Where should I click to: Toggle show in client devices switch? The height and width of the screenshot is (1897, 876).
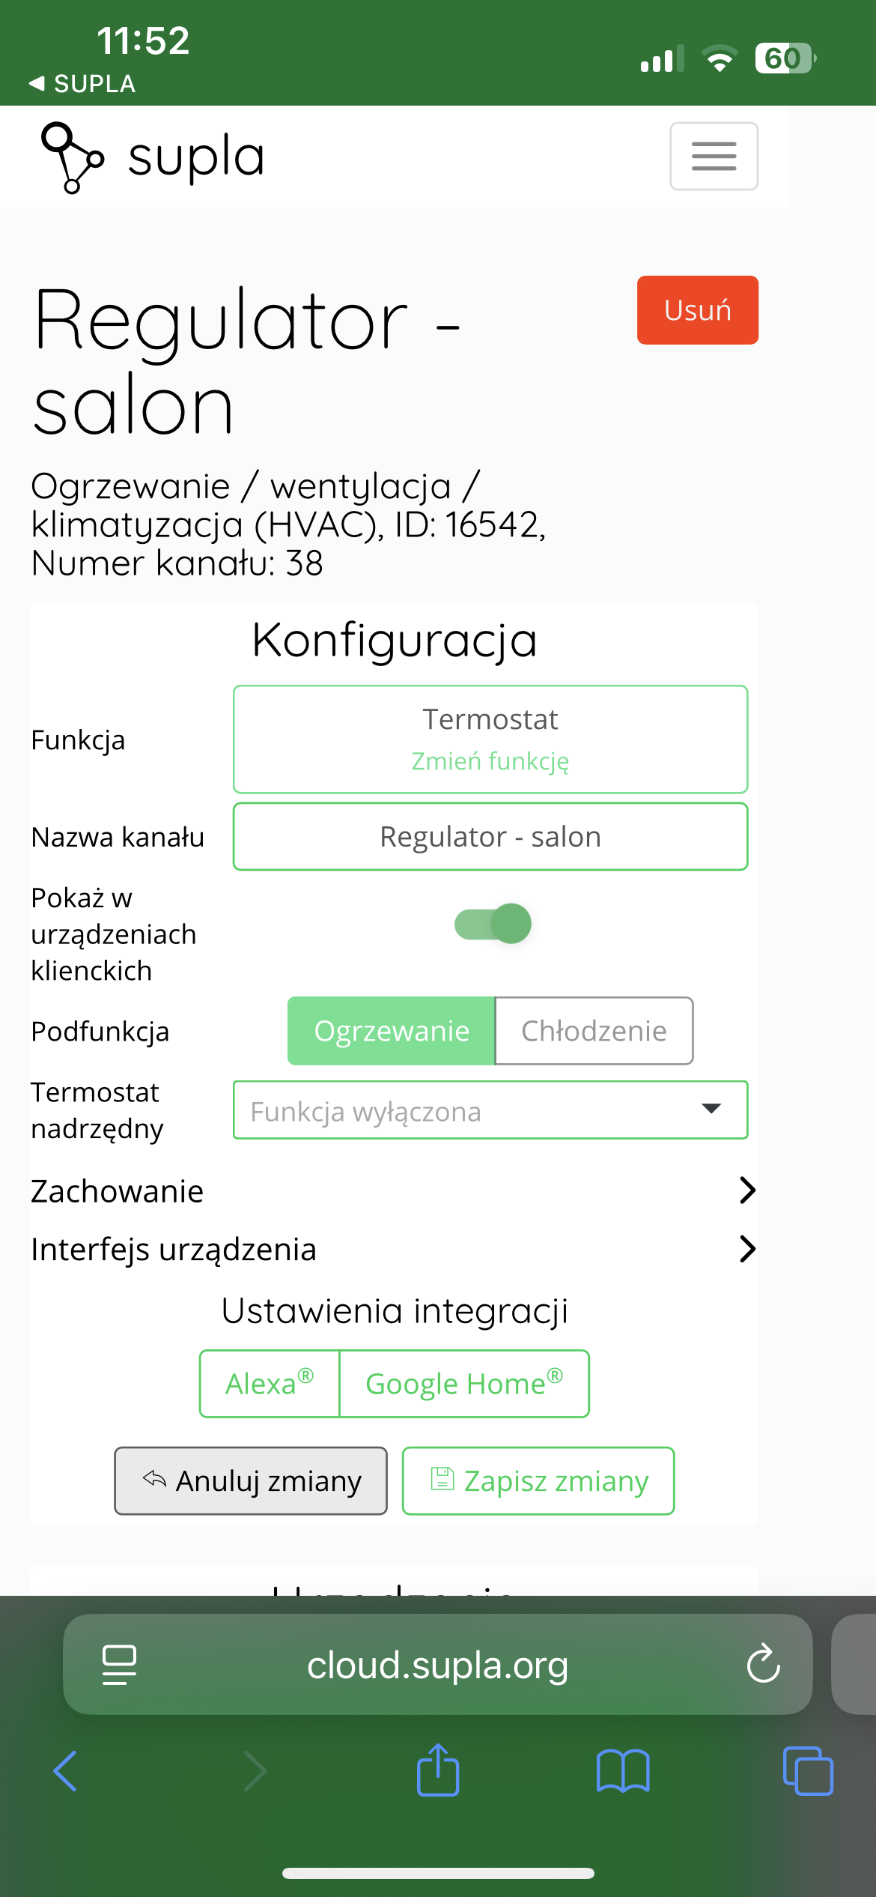click(x=493, y=923)
